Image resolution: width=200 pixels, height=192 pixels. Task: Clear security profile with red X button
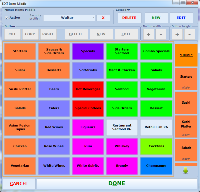103,18
